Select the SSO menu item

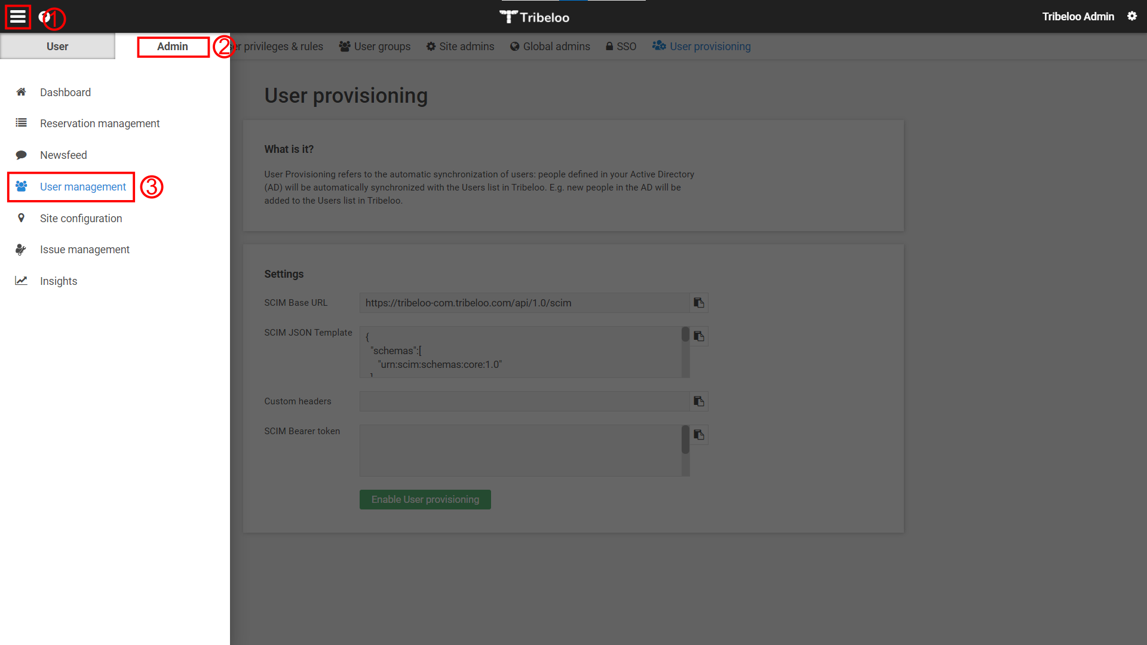point(621,45)
